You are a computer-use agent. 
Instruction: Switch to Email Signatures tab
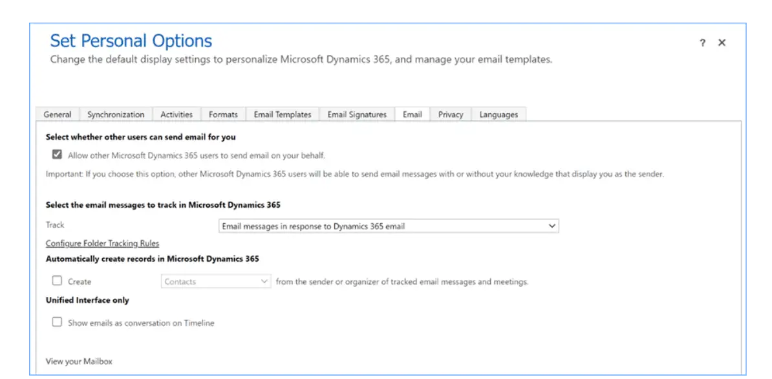(357, 114)
